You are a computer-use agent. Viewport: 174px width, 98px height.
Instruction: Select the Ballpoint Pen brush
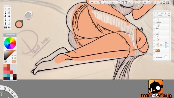tap(5, 20)
